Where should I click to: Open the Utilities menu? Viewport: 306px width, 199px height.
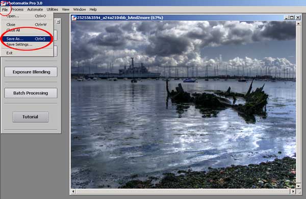coord(53,9)
